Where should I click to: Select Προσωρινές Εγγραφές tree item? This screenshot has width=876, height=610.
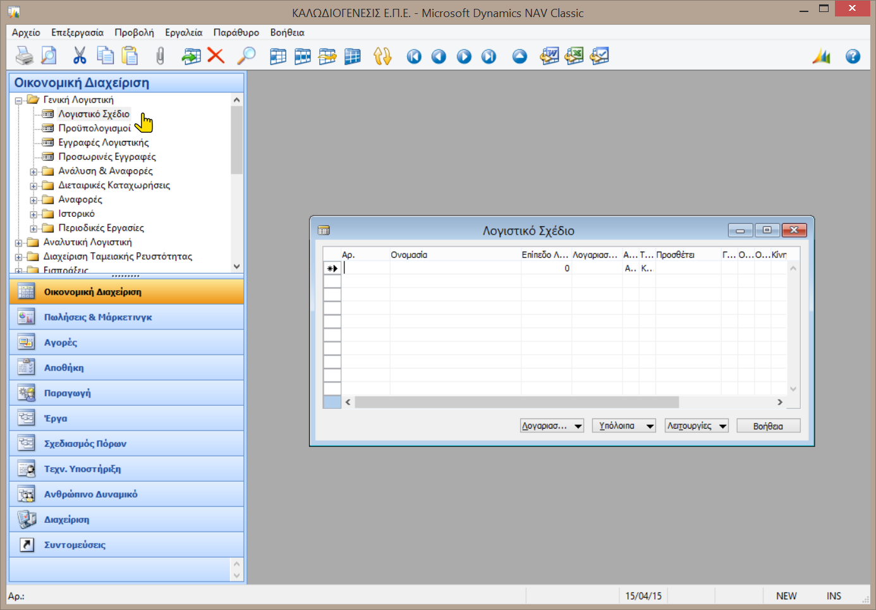(x=107, y=157)
